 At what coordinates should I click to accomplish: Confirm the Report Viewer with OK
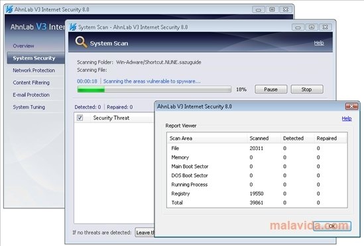coord(332,226)
